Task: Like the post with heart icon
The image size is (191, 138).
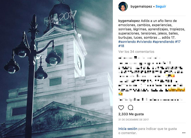Action: (121, 108)
